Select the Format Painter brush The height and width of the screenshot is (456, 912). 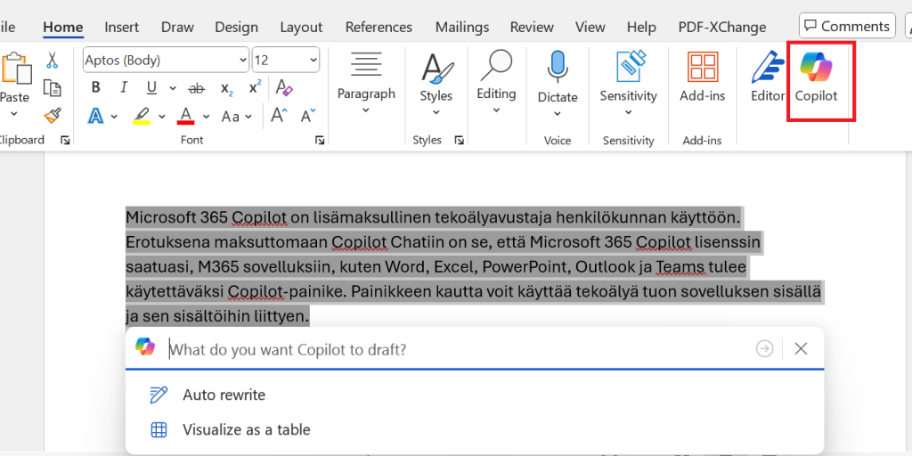coord(53,116)
